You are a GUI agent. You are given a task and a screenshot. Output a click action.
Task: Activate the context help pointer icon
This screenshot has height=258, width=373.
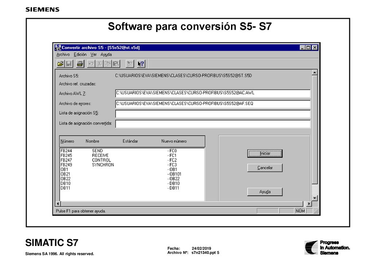point(141,64)
